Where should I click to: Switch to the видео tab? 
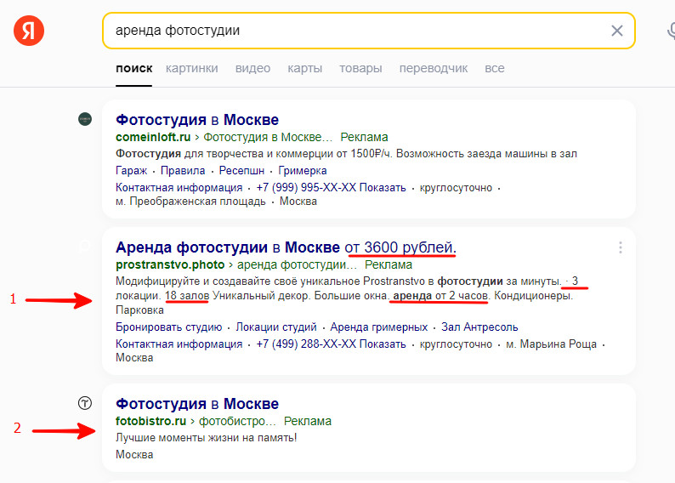click(252, 68)
